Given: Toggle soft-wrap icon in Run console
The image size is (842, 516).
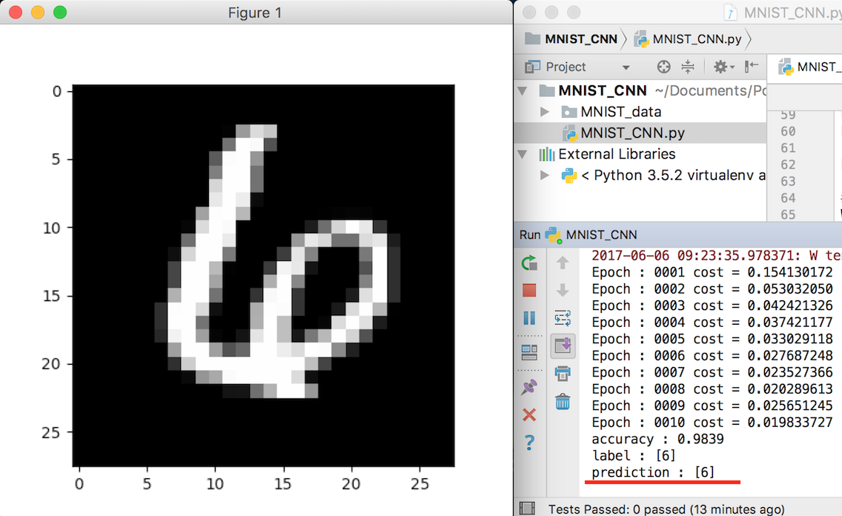Looking at the screenshot, I should [563, 318].
